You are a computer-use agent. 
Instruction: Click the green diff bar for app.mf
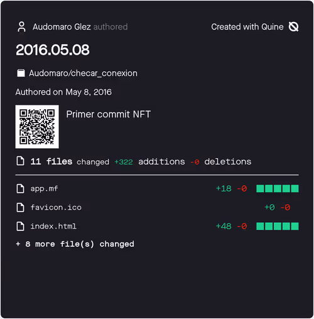point(278,188)
